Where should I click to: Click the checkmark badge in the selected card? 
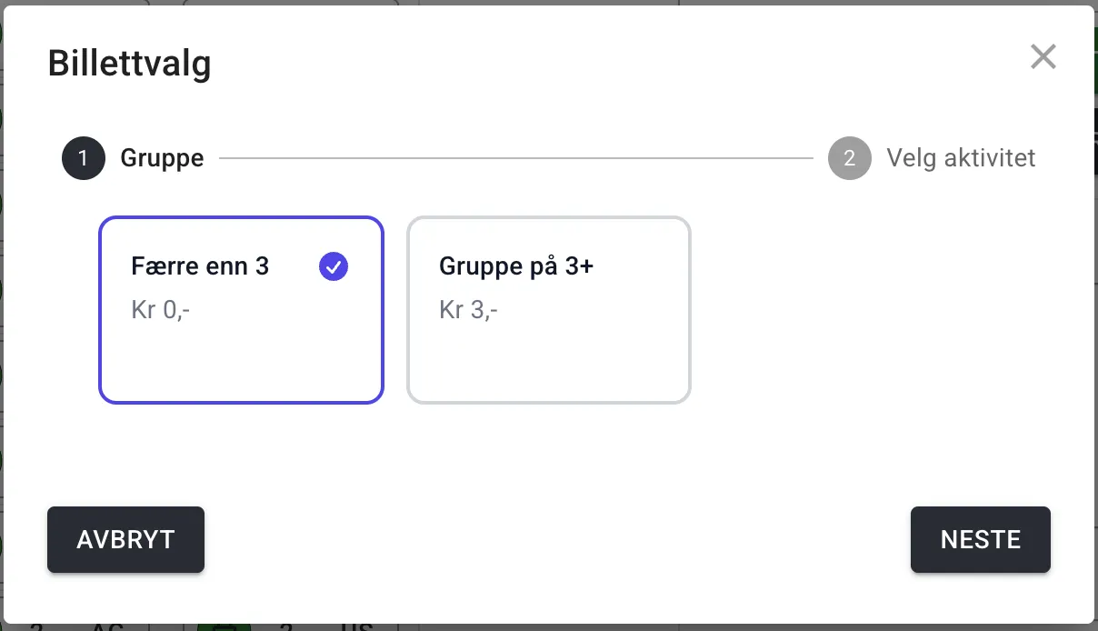pyautogui.click(x=334, y=266)
